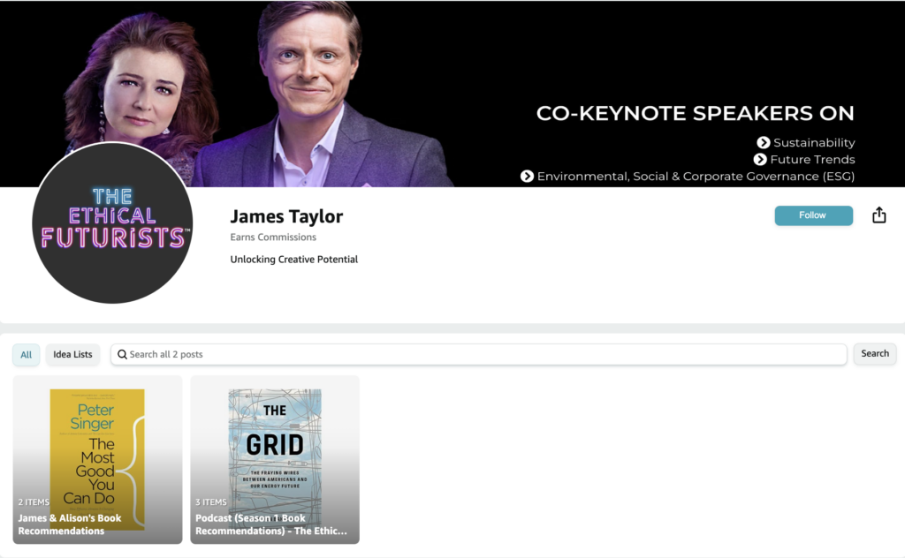905x558 pixels.
Task: Open the Podcast Season 1 Book Recommendations list
Action: pyautogui.click(x=275, y=459)
